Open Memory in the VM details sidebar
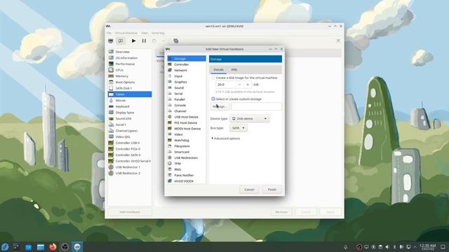 click(130, 76)
